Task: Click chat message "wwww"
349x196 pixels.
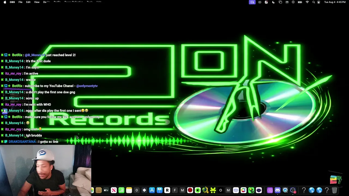Action: coord(31,80)
